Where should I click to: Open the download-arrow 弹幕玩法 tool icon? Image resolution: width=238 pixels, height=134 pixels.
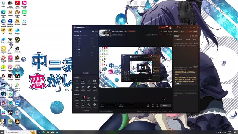point(77,88)
